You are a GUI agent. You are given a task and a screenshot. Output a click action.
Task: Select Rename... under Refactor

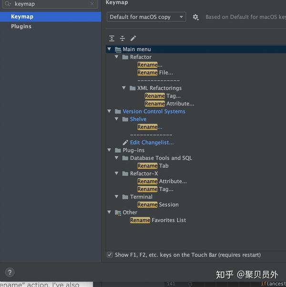(x=150, y=65)
